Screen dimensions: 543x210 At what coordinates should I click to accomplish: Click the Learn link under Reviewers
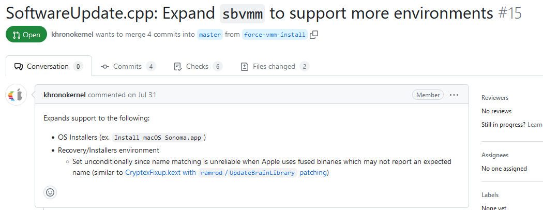click(x=535, y=125)
